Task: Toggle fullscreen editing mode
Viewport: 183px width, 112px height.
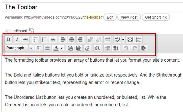Action: coord(130,39)
